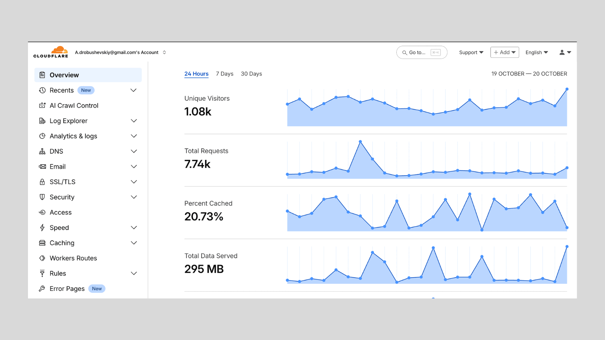The width and height of the screenshot is (605, 340).
Task: Open the English language dropdown
Action: tap(537, 53)
